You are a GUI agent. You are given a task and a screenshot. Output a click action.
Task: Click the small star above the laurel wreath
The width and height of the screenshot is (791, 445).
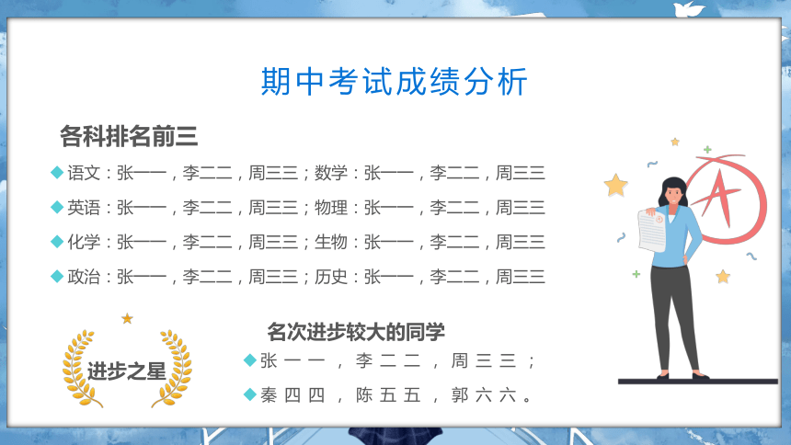[127, 318]
